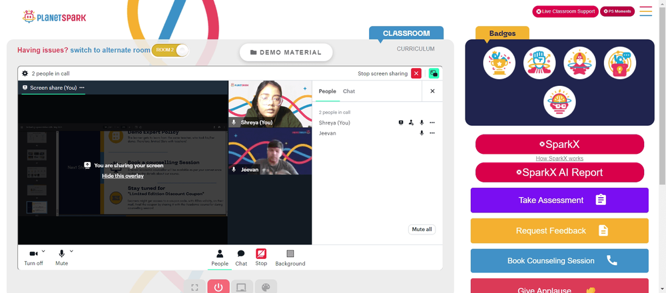Click the Take Assessment button
This screenshot has width=666, height=293.
559,200
